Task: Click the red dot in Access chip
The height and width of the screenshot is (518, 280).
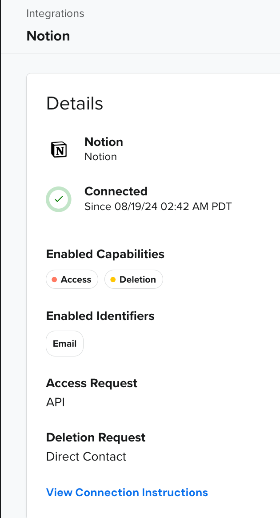Action: tap(54, 279)
